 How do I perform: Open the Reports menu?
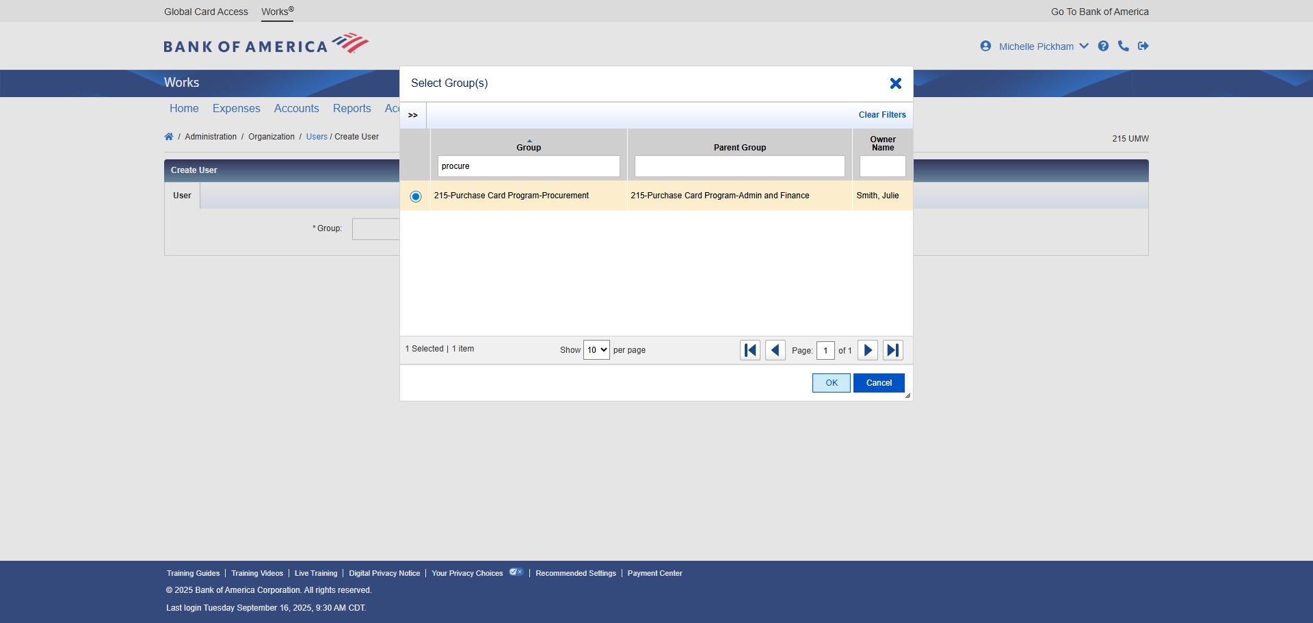(x=352, y=108)
